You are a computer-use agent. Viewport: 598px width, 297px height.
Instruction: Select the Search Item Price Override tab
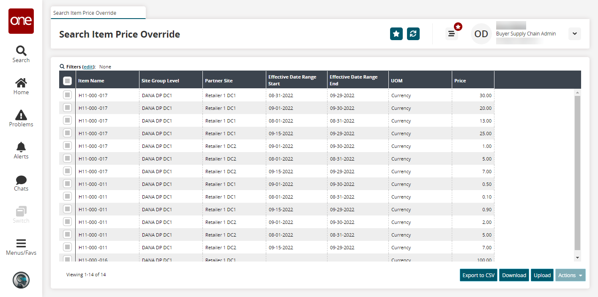[x=98, y=13]
